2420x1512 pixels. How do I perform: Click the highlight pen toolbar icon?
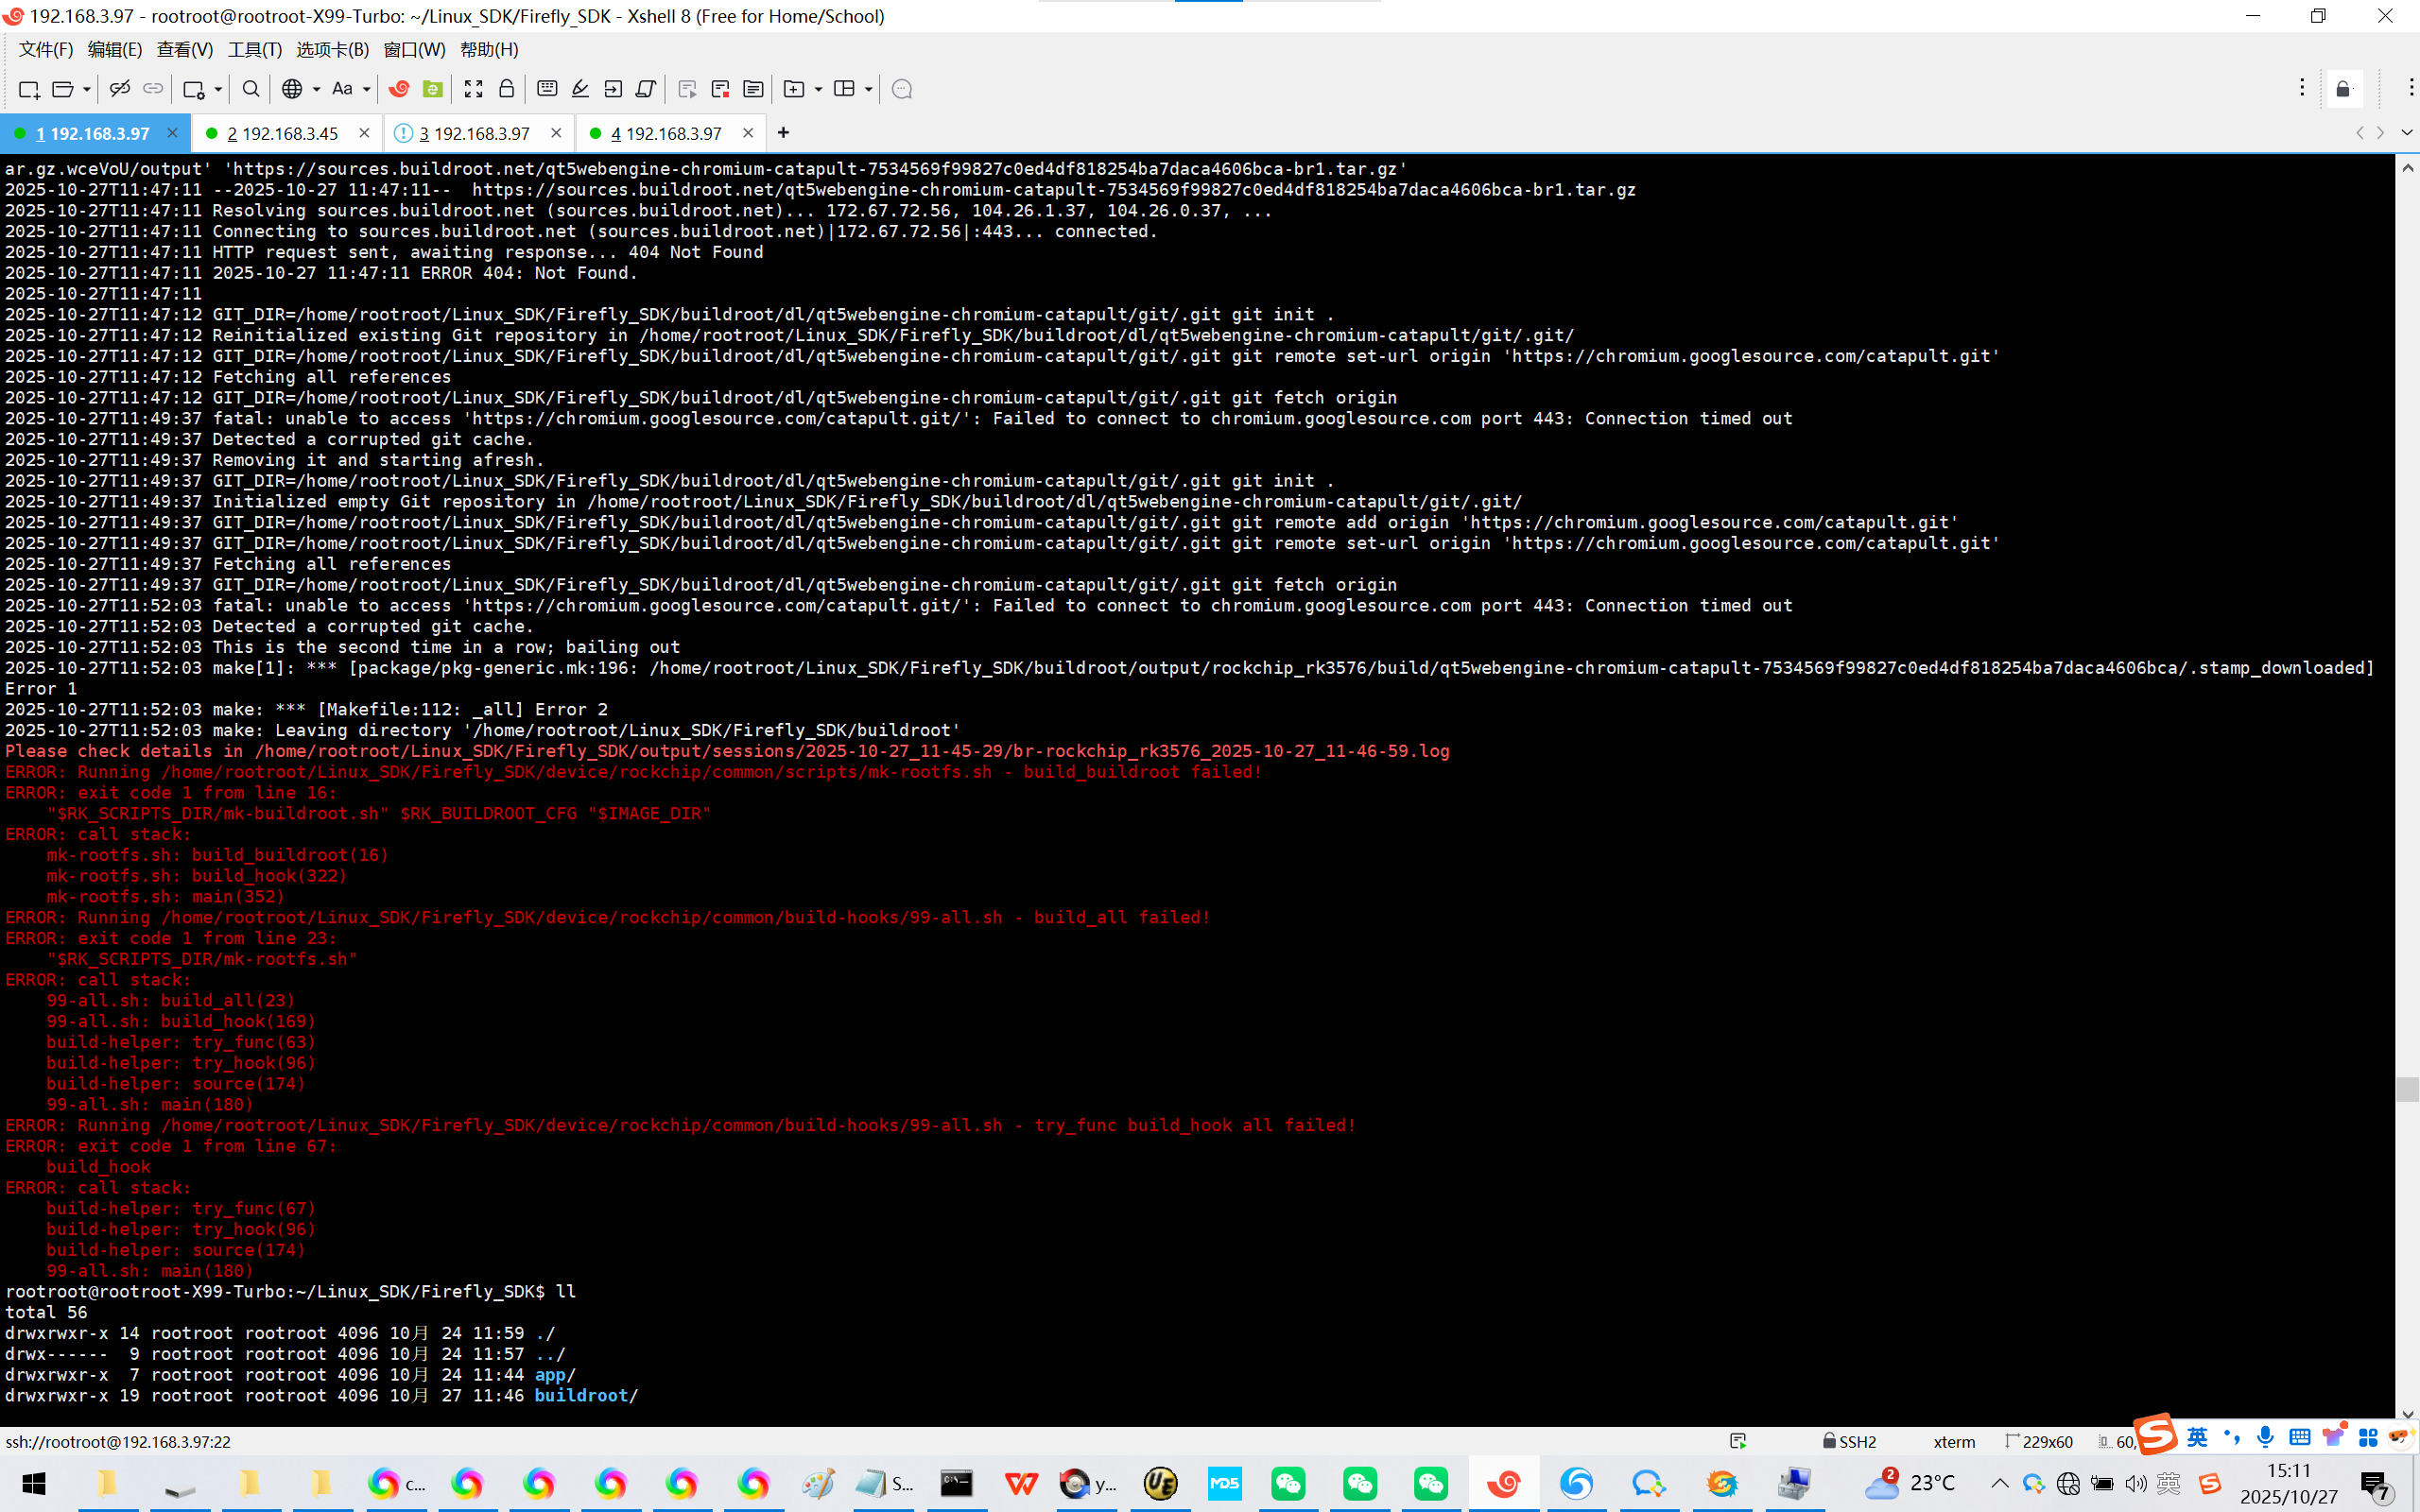580,89
